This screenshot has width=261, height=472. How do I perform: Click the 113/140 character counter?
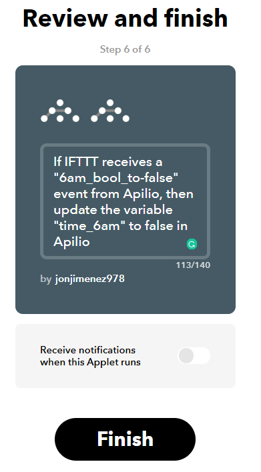tap(193, 265)
